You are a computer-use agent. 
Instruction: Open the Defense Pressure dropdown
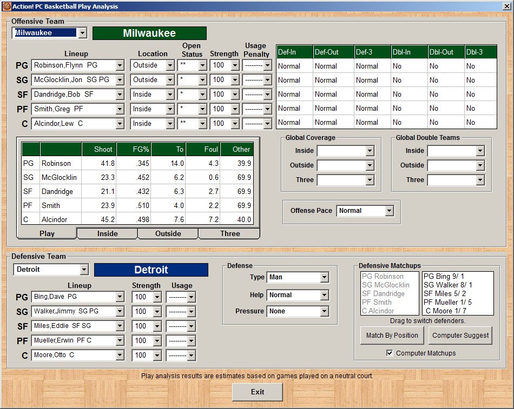tap(324, 312)
